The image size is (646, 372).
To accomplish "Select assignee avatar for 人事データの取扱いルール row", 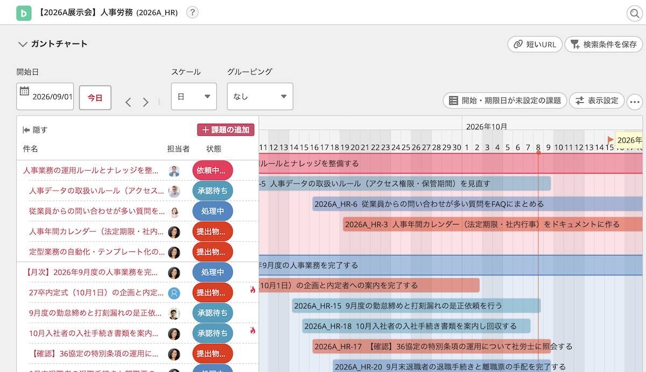I will tap(174, 191).
